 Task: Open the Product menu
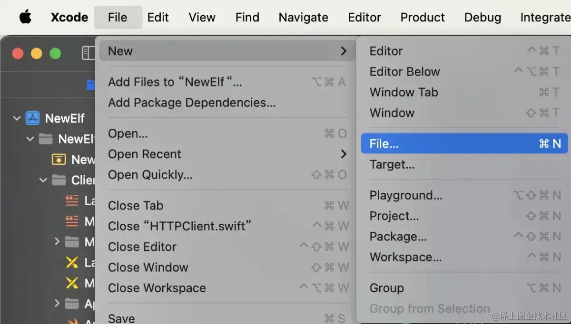[x=423, y=18]
